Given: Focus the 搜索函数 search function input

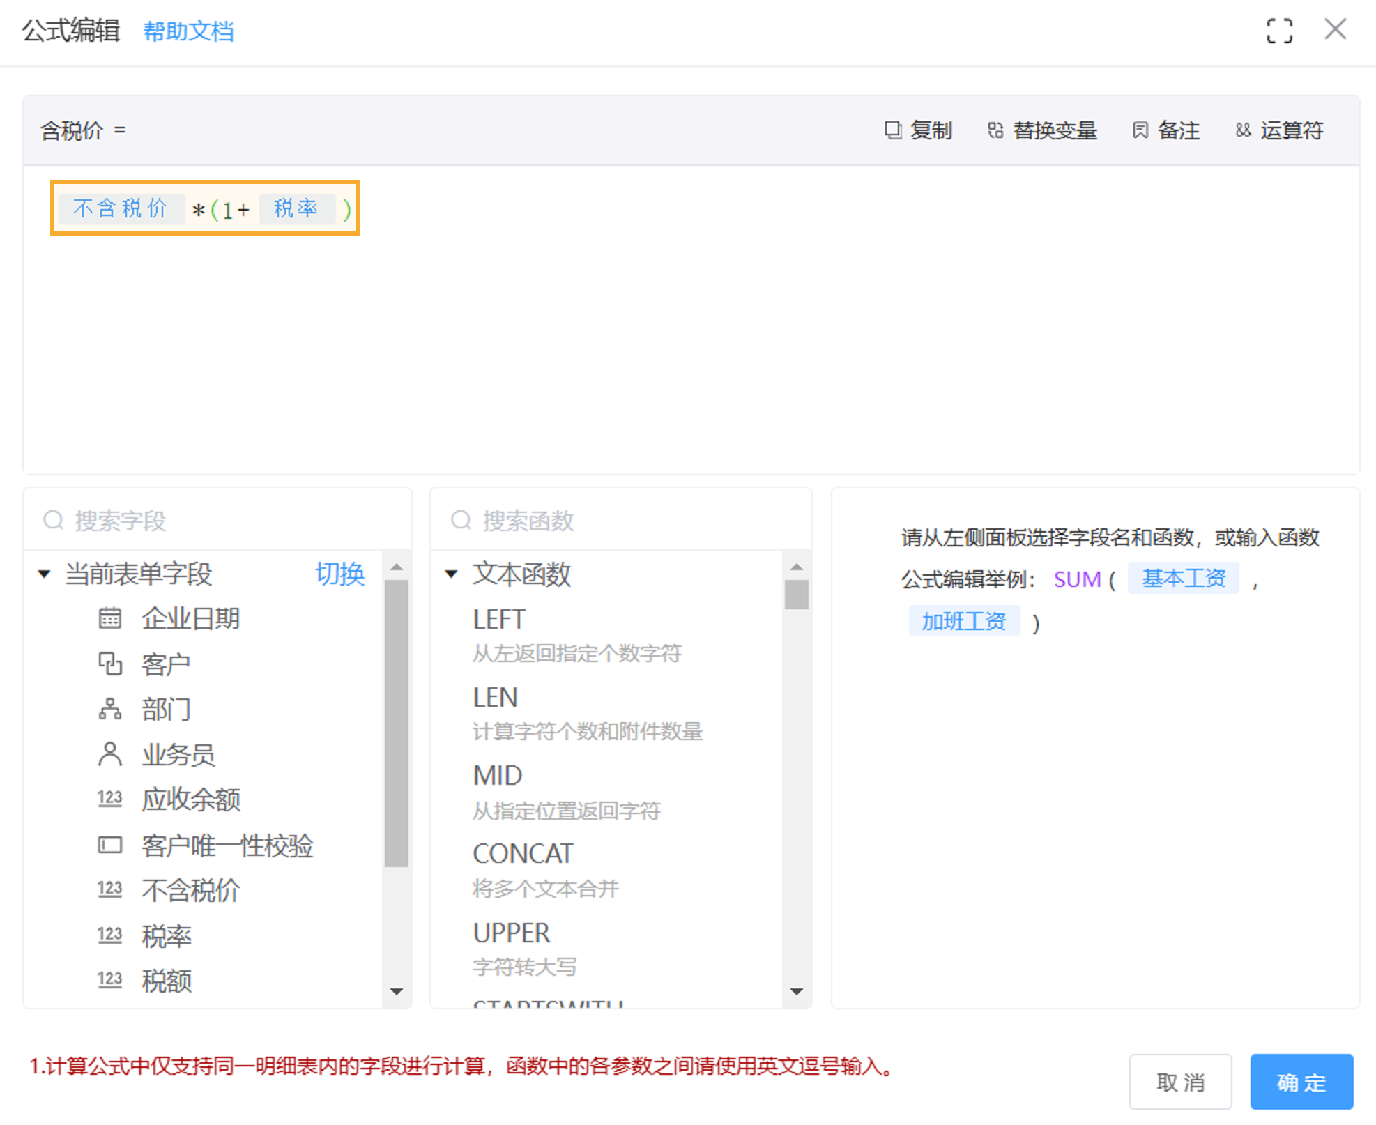Looking at the screenshot, I should click(x=620, y=520).
